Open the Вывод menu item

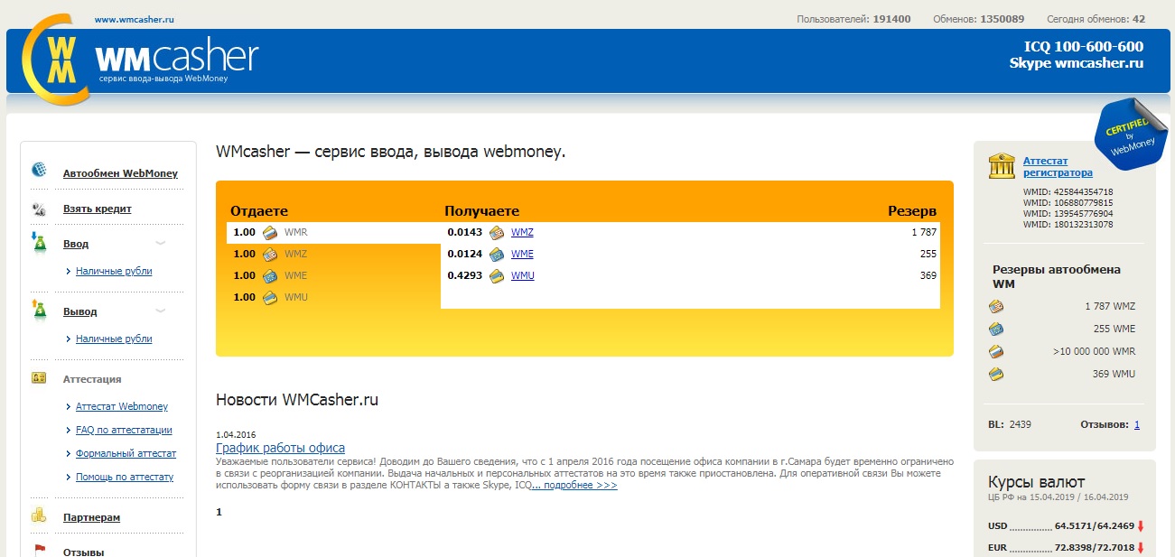80,311
